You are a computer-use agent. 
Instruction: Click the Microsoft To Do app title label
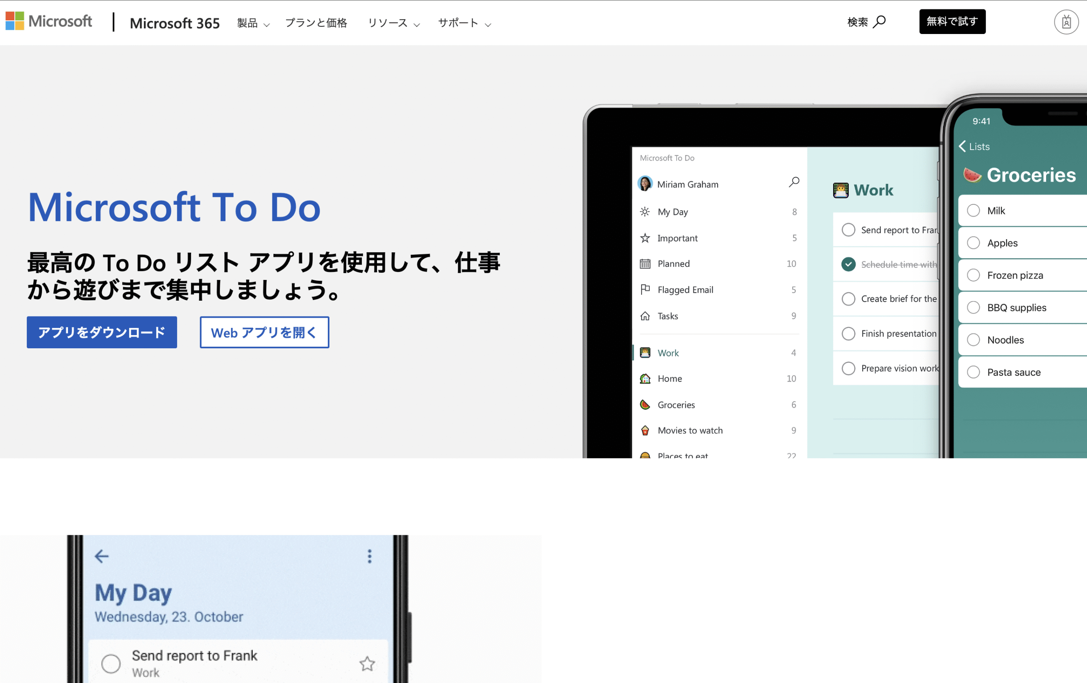tap(667, 158)
